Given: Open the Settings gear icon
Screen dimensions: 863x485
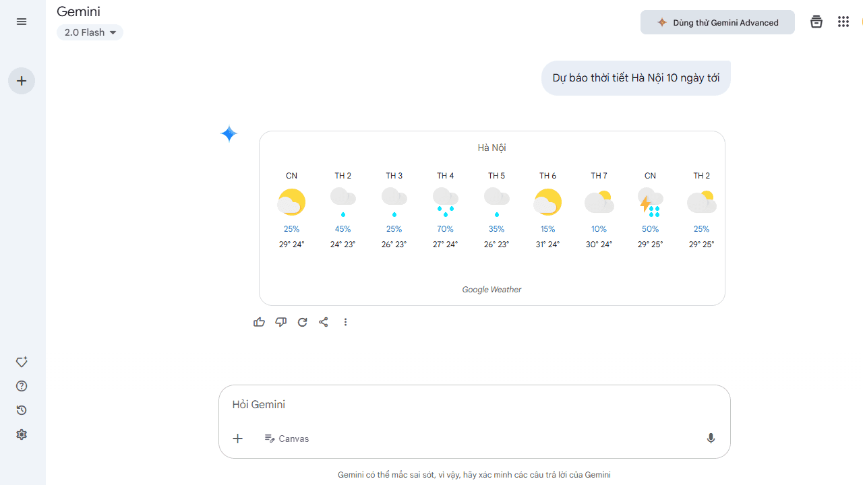Looking at the screenshot, I should click(x=22, y=434).
